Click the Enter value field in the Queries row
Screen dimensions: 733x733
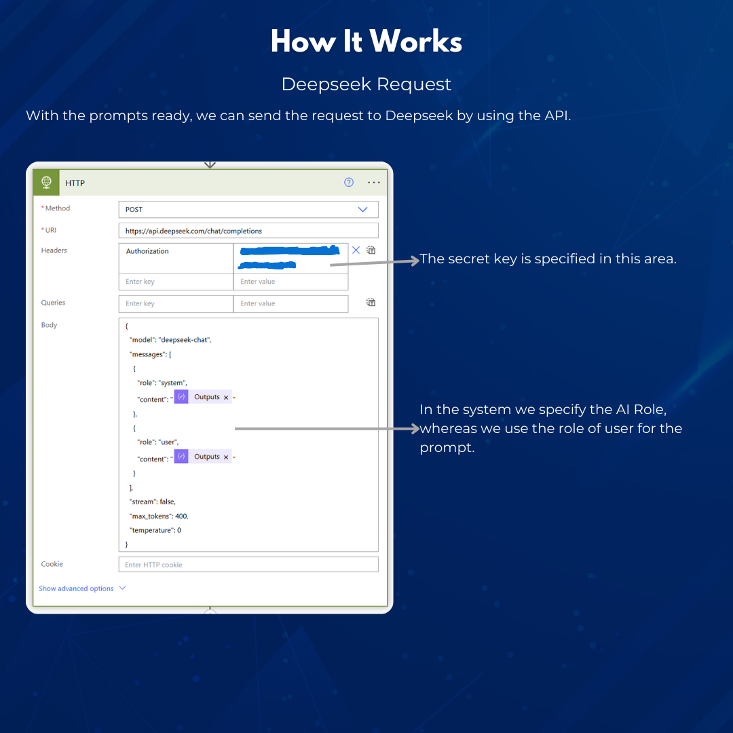click(290, 303)
